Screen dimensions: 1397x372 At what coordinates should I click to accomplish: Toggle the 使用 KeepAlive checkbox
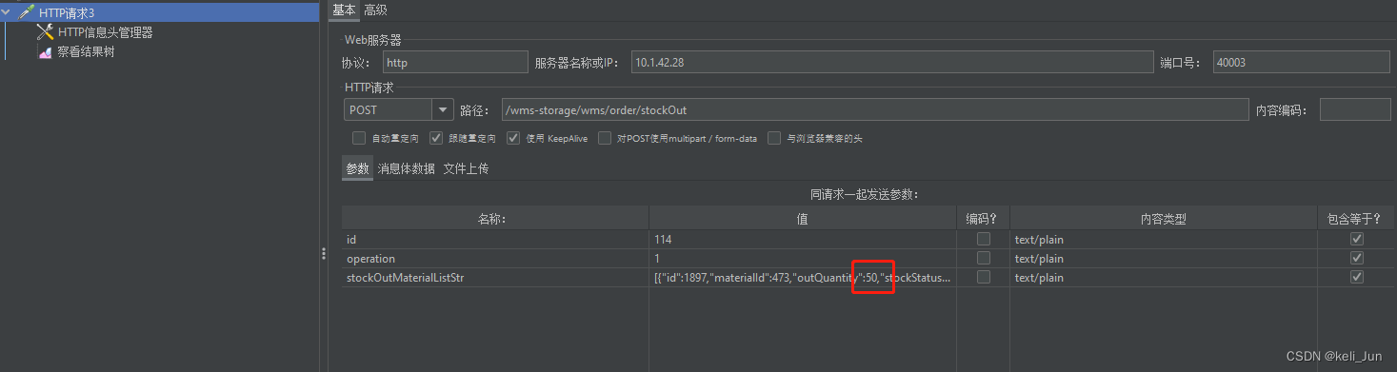(x=513, y=138)
